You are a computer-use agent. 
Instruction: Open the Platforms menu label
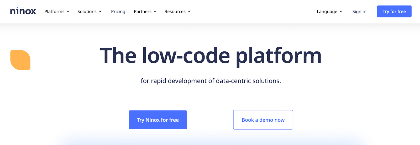pos(54,11)
